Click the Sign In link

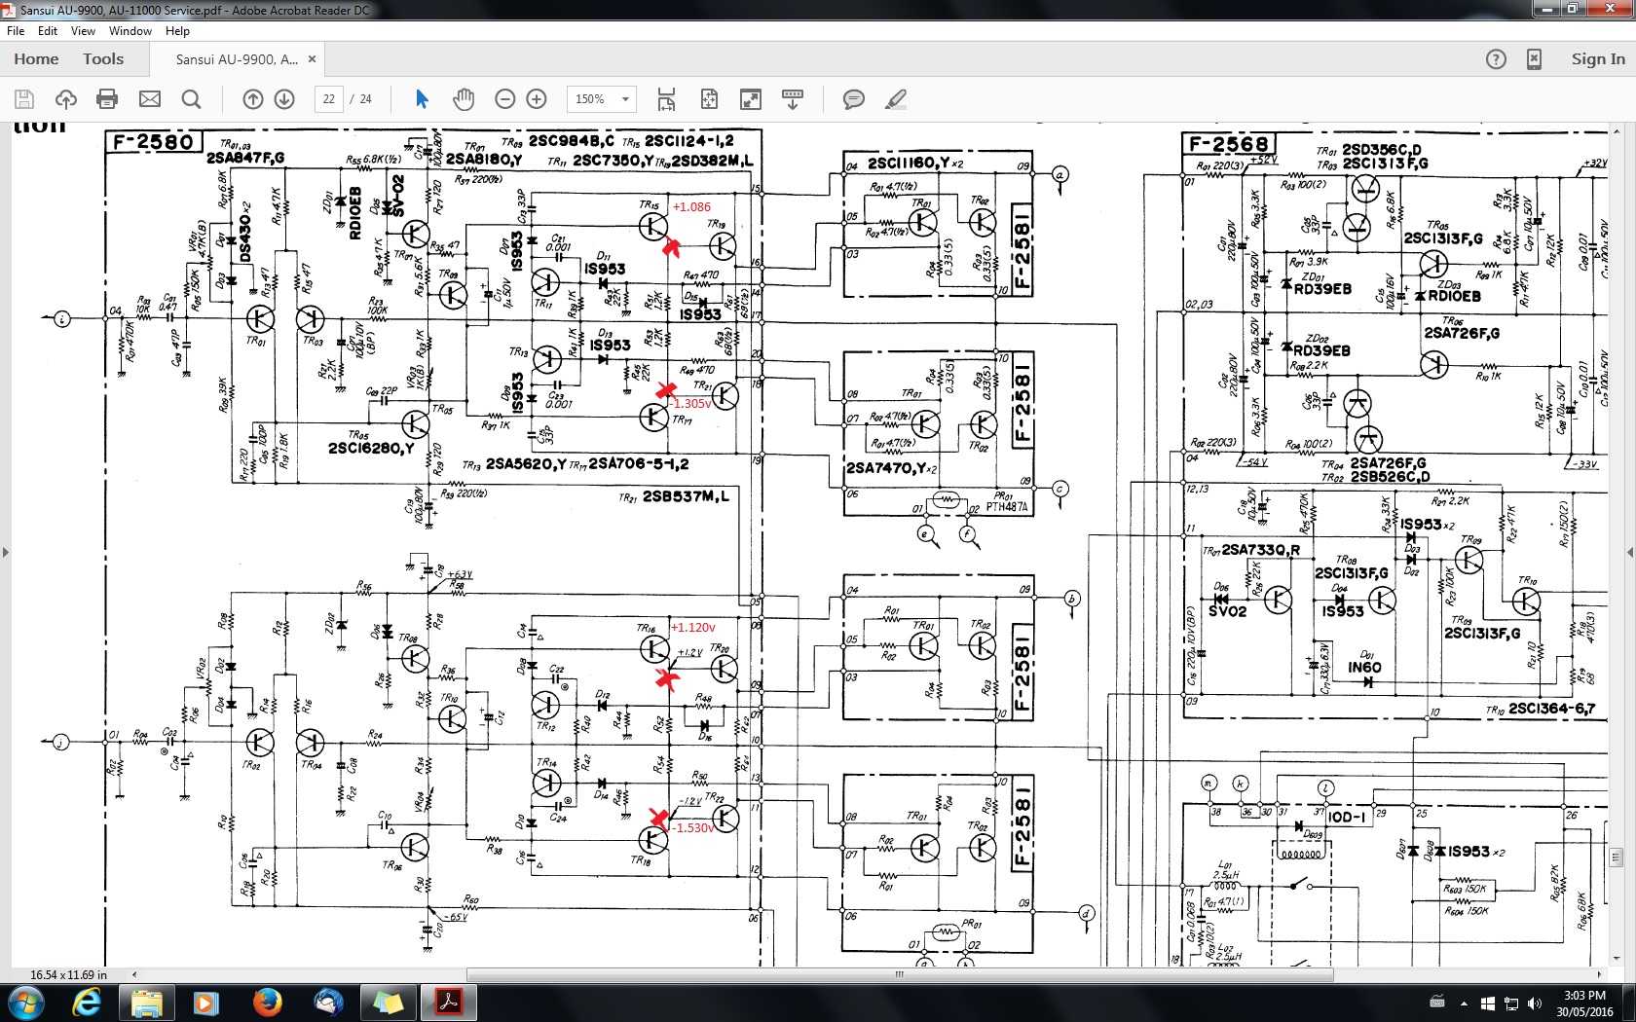(1598, 59)
